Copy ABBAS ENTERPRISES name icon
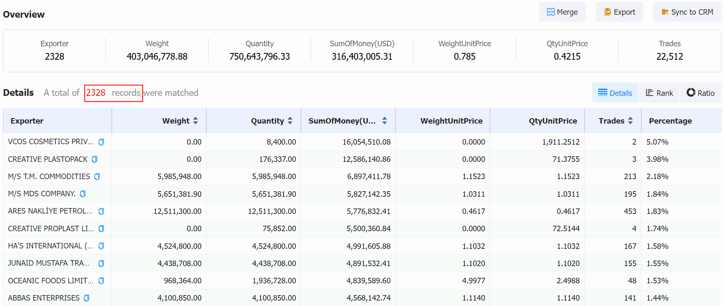 click(87, 298)
